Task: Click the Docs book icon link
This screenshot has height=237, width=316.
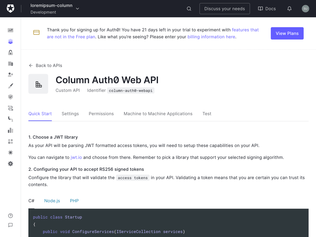Action: (x=267, y=9)
